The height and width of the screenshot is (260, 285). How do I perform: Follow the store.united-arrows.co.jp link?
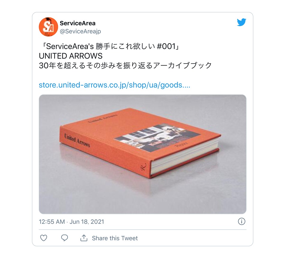click(115, 85)
